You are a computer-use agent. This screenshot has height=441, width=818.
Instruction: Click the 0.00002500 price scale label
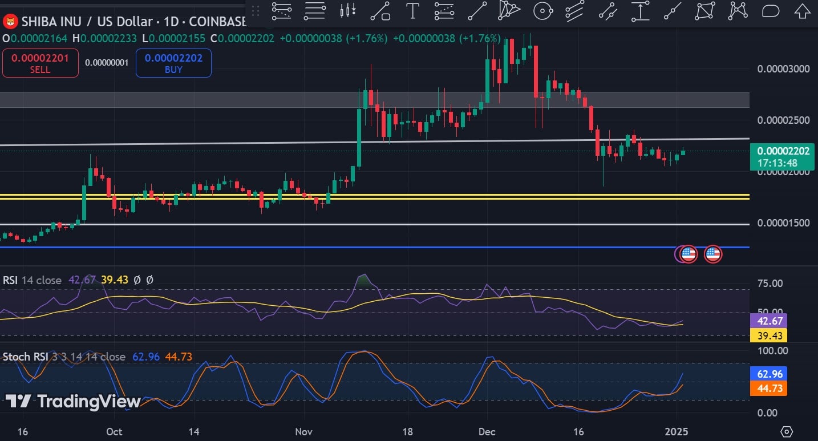click(x=783, y=120)
